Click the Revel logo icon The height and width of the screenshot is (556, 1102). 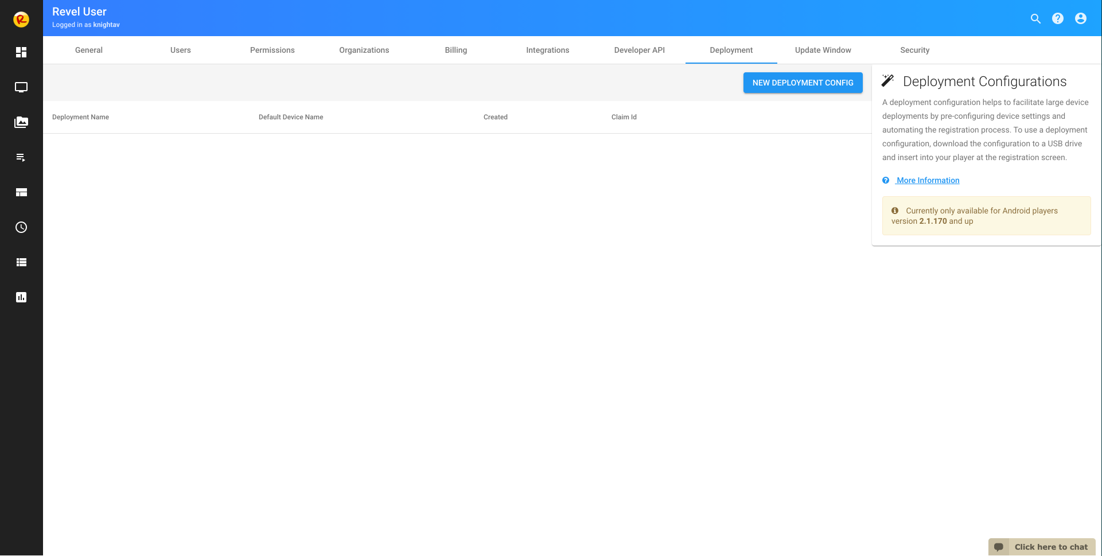[21, 20]
